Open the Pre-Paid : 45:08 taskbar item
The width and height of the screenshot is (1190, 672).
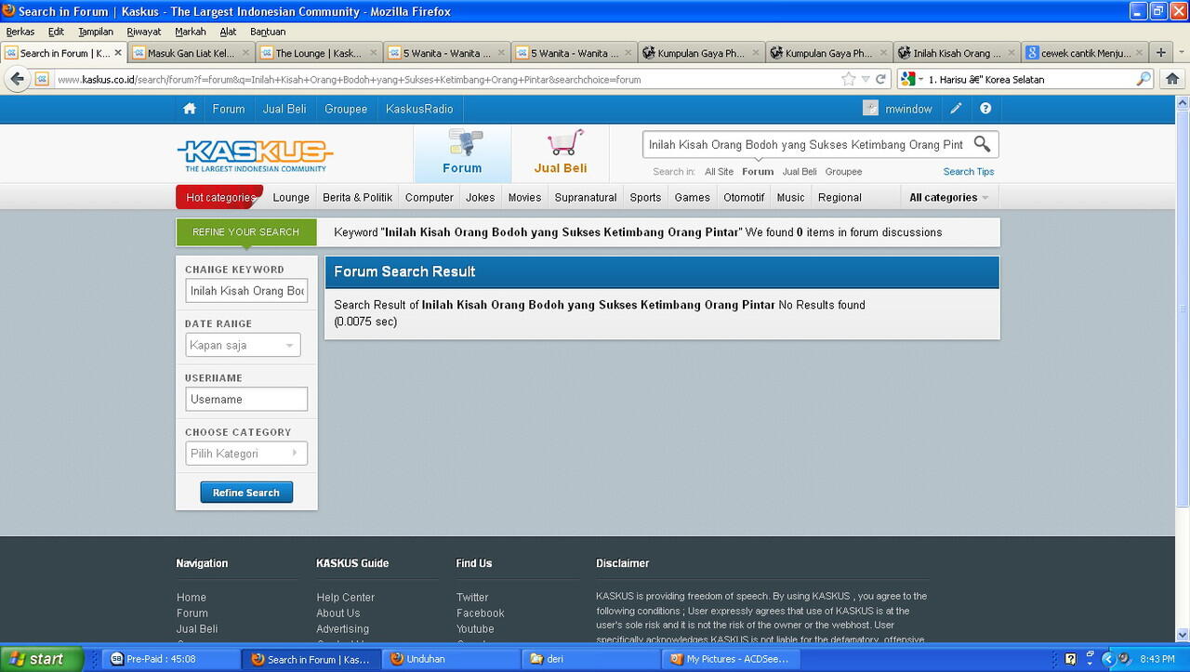[170, 659]
